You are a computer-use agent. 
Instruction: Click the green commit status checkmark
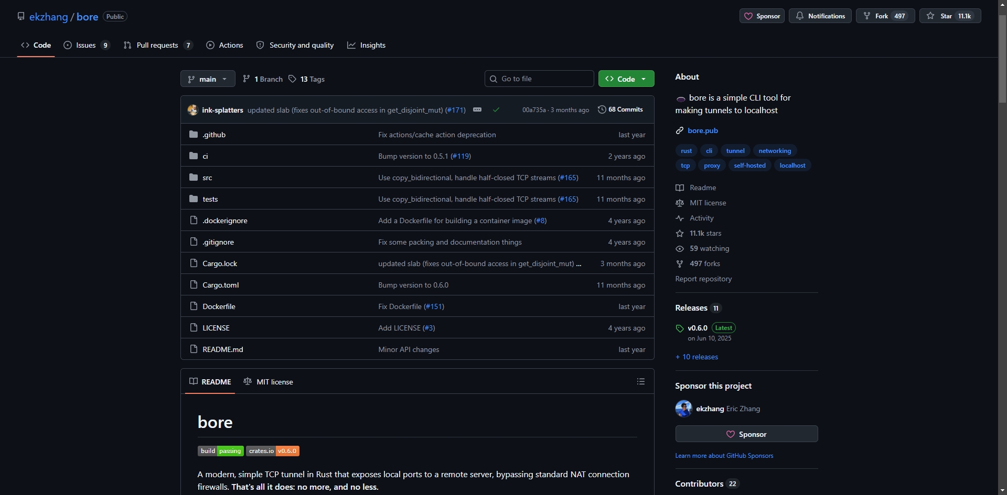pos(496,110)
